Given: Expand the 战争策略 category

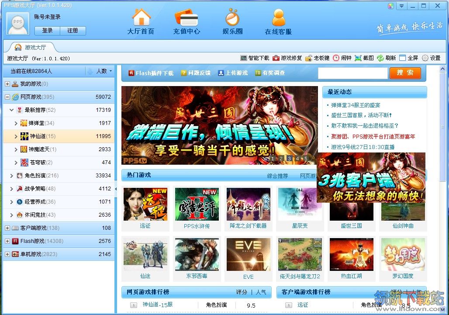Looking at the screenshot, I should (x=12, y=189).
